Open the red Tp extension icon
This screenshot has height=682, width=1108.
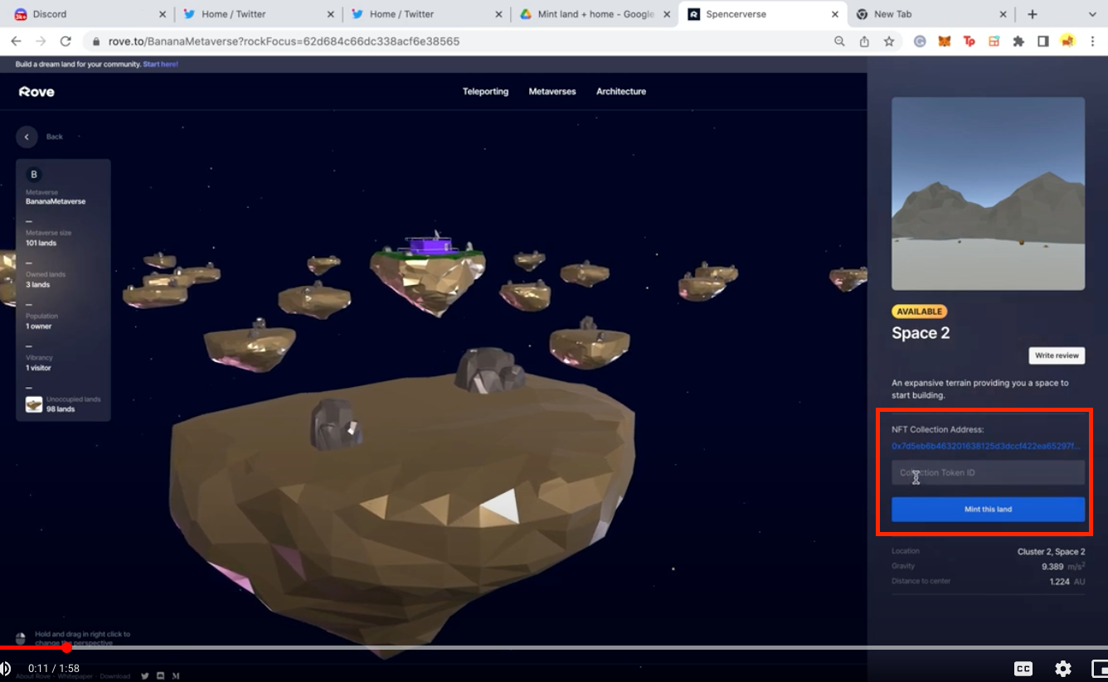point(969,41)
